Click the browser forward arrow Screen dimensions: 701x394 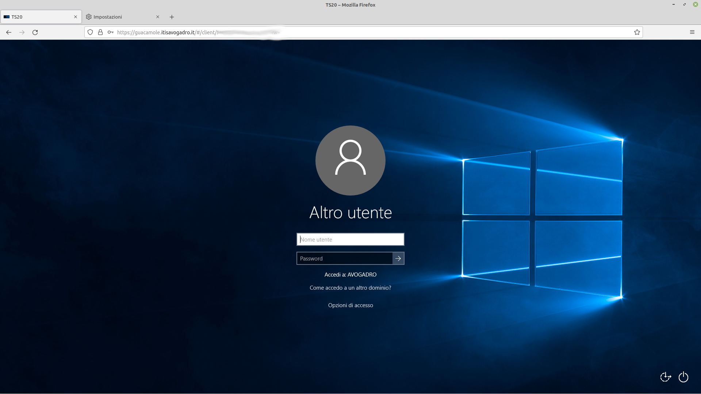pos(22,32)
